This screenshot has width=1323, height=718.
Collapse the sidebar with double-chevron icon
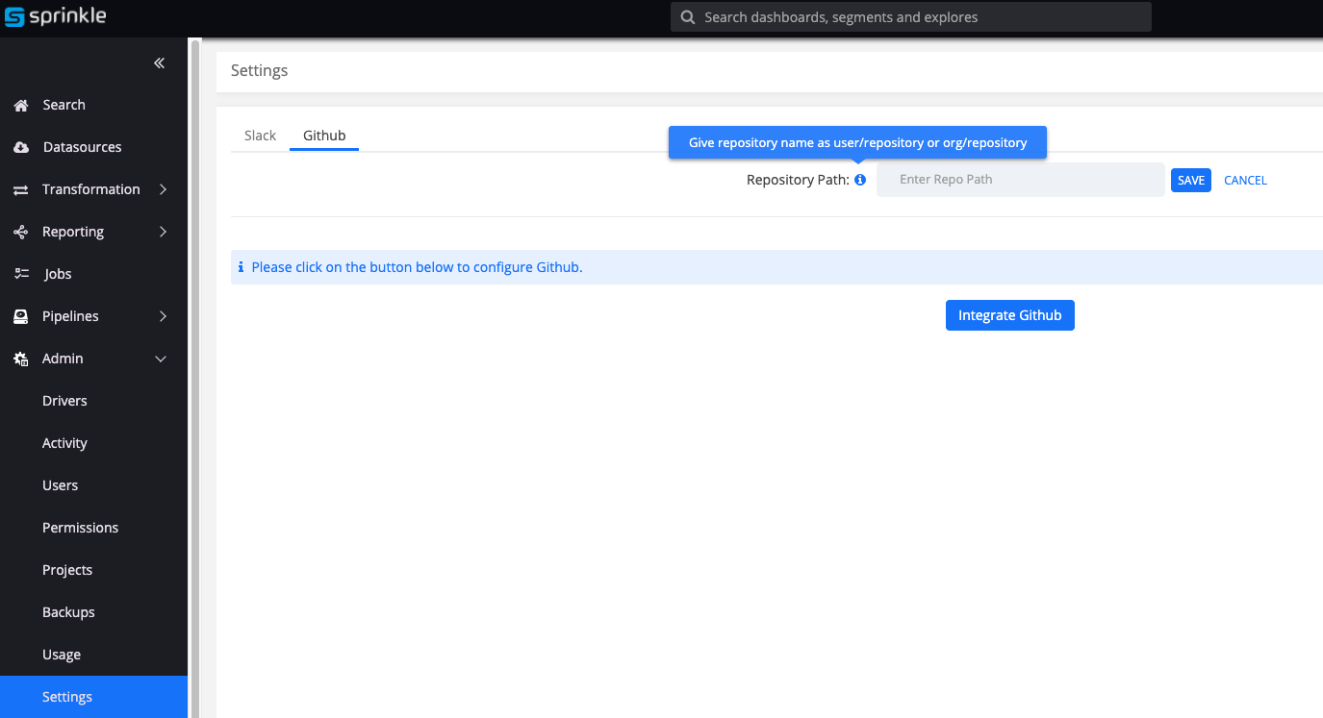pos(160,63)
